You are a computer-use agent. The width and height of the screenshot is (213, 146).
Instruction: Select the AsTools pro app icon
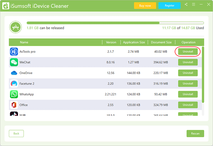(14, 52)
